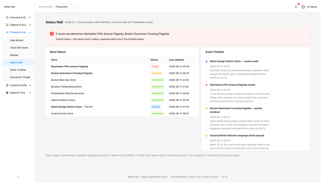Select the Boston Back Bay Store name
This screenshot has width=322, height=184.
point(63,80)
